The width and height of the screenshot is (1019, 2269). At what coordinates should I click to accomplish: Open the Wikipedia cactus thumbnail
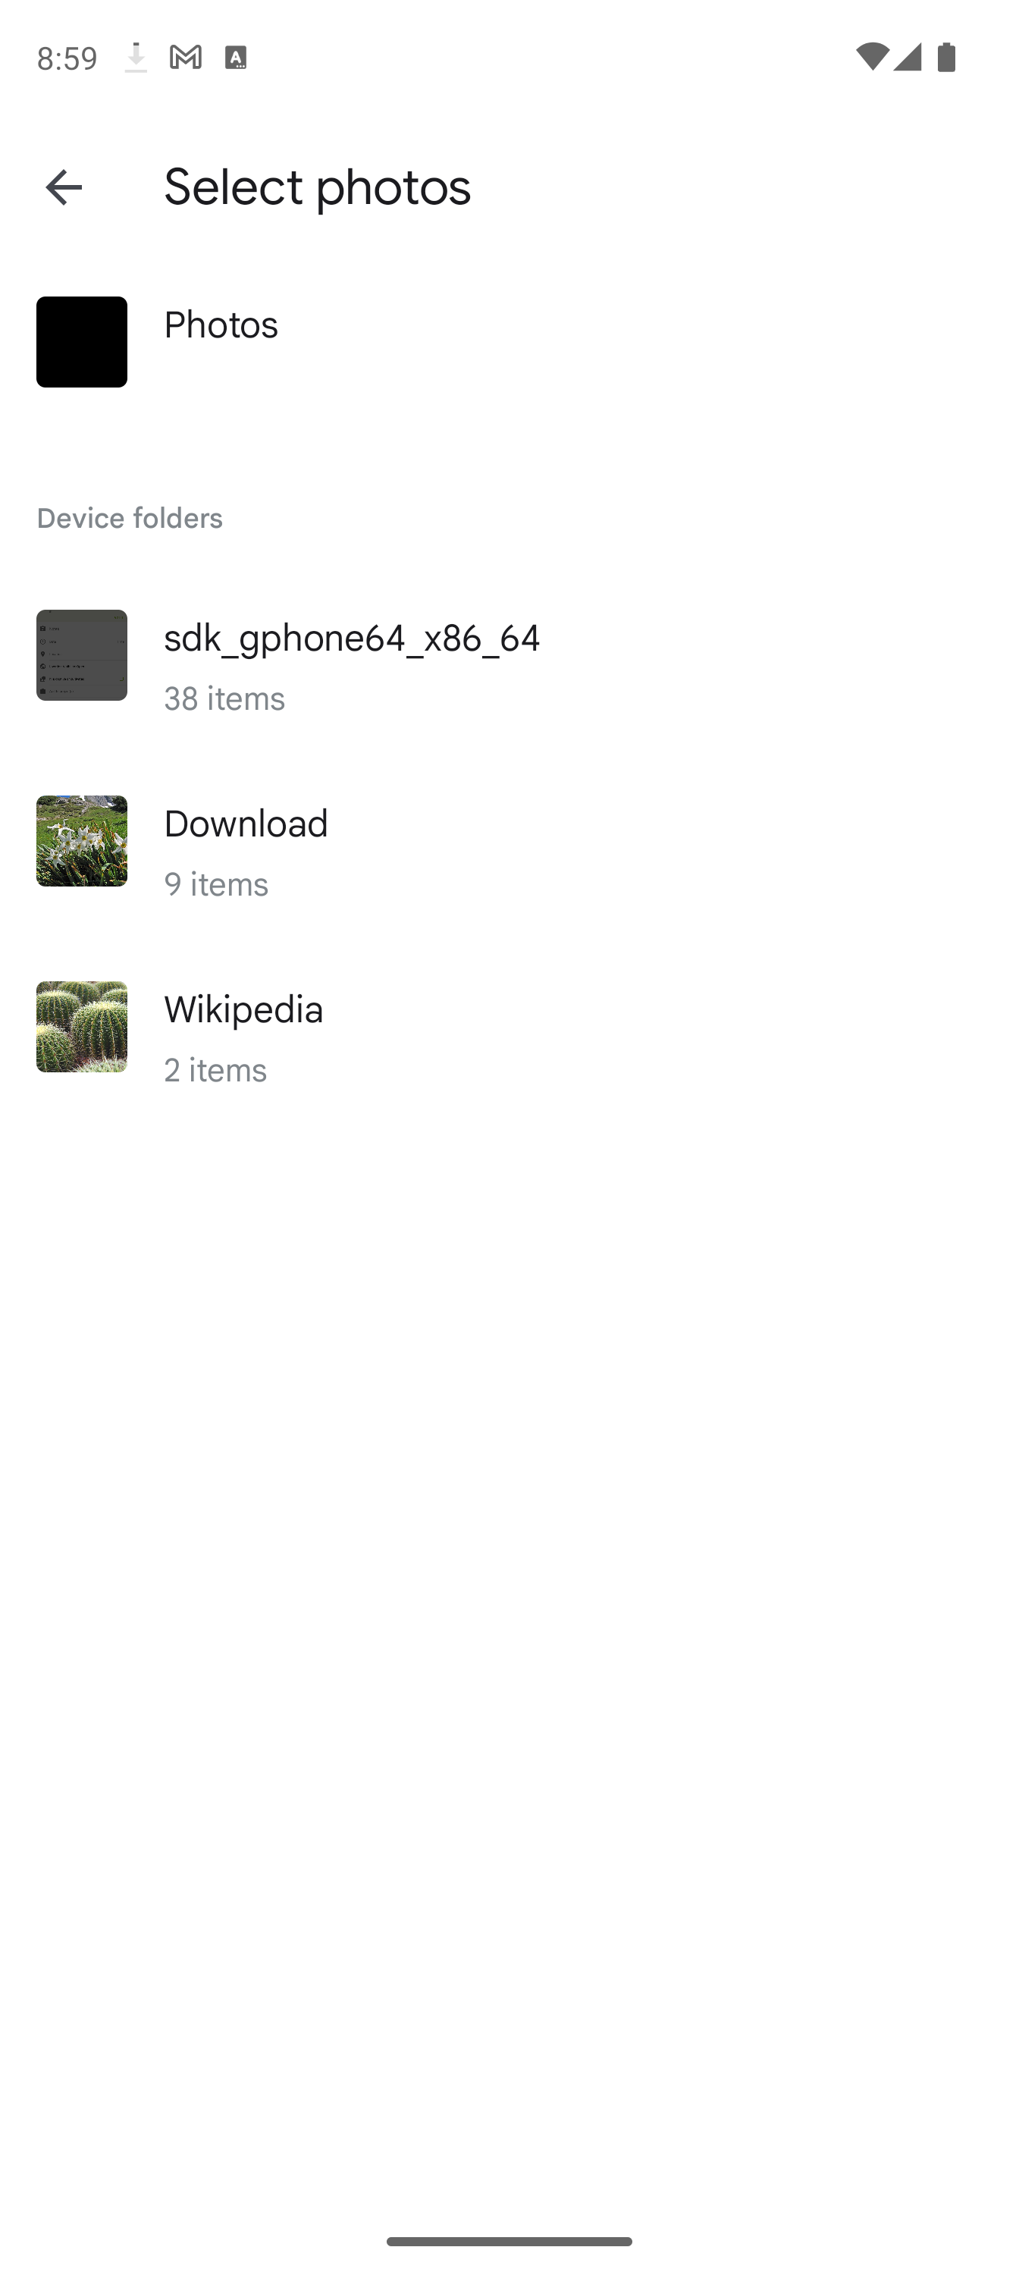[x=82, y=1027]
